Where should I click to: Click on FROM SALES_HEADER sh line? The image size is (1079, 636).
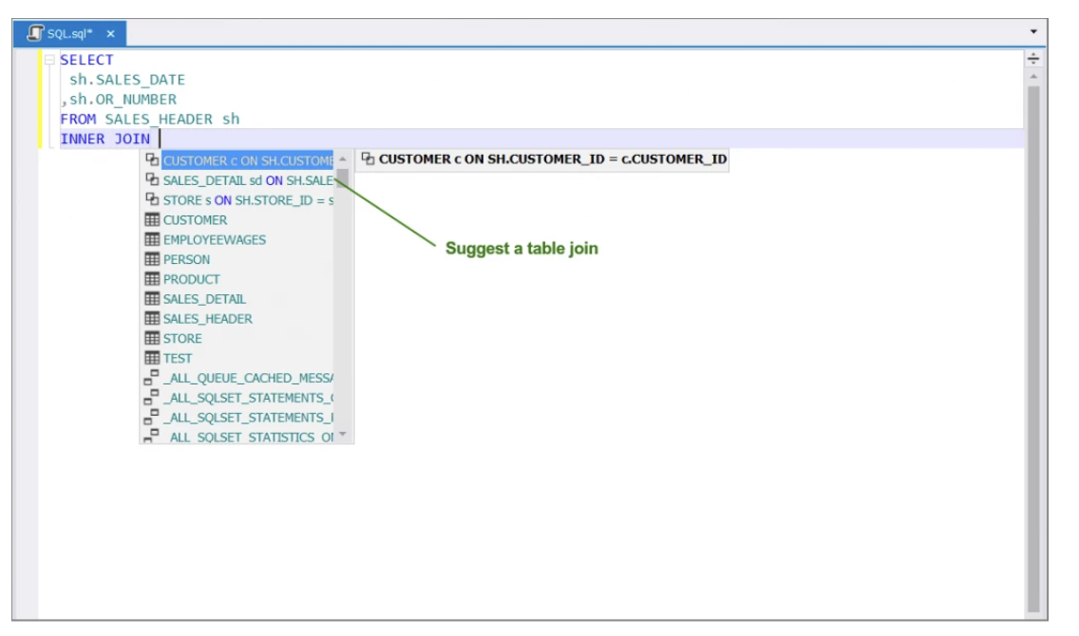150,119
